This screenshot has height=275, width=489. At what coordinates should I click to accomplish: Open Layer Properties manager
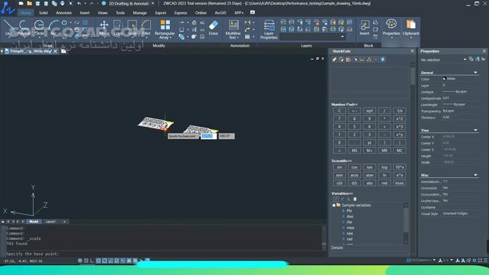click(x=268, y=29)
